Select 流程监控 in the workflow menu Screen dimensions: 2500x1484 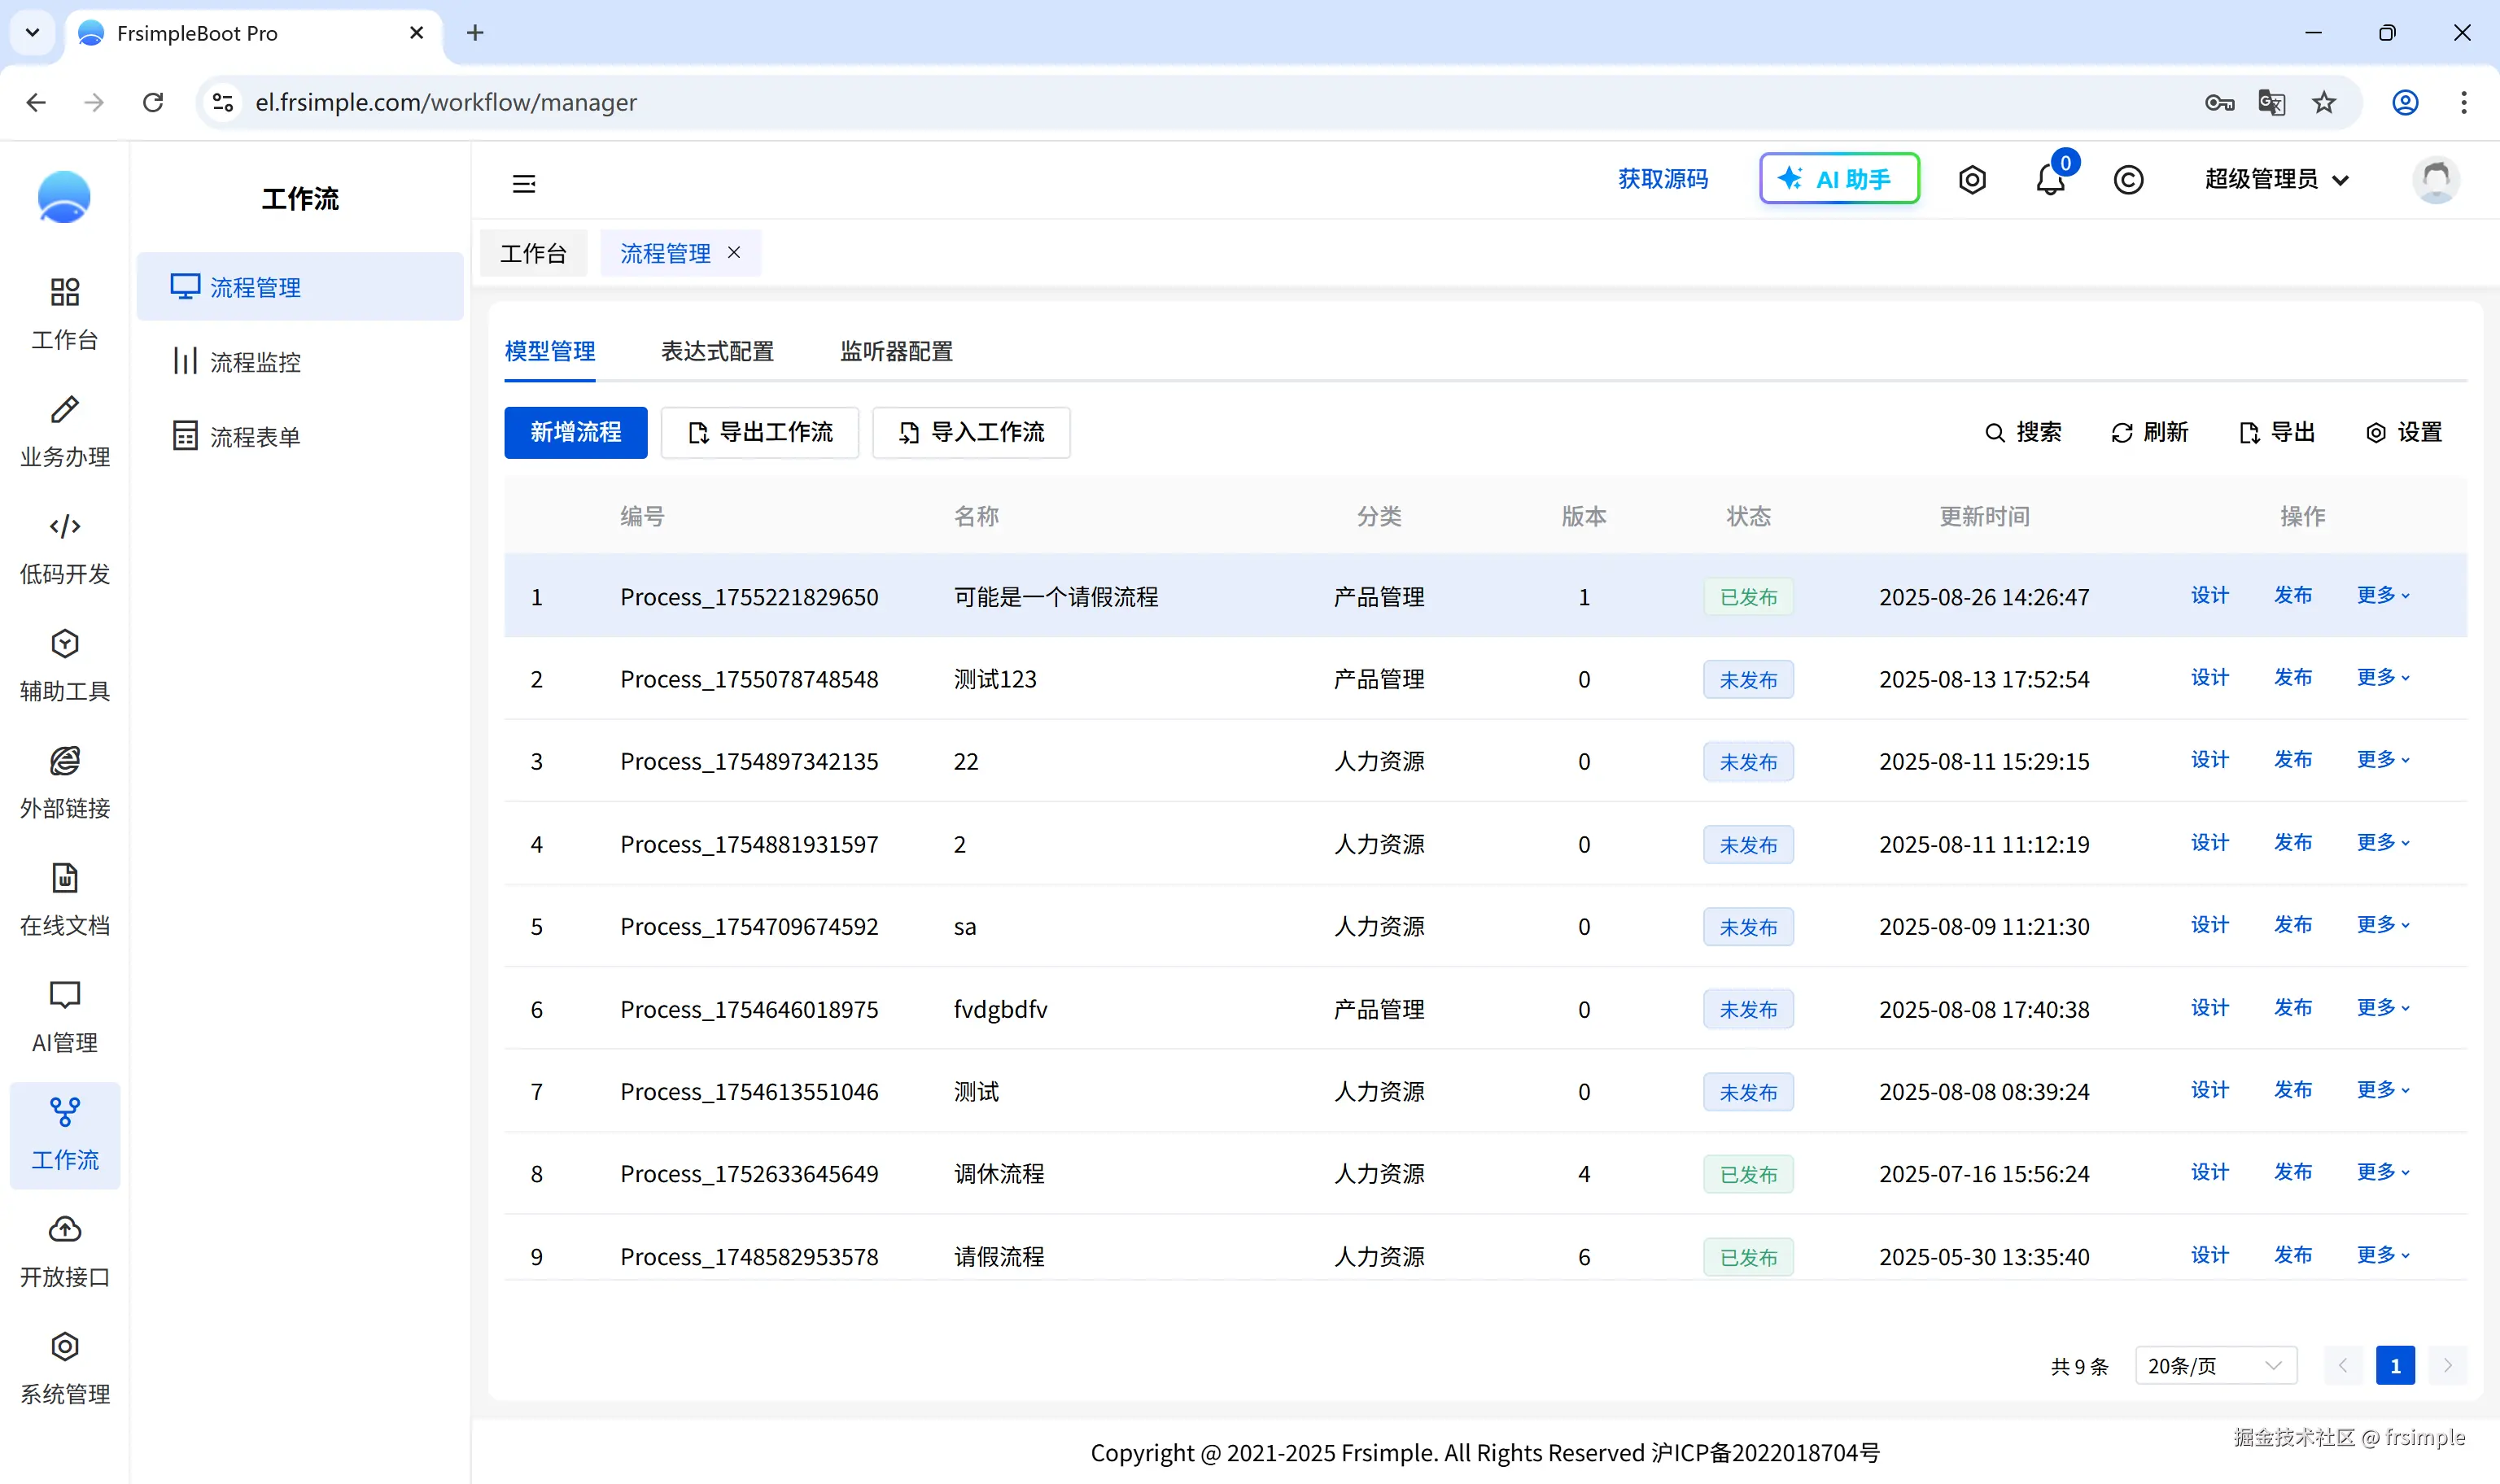[255, 362]
